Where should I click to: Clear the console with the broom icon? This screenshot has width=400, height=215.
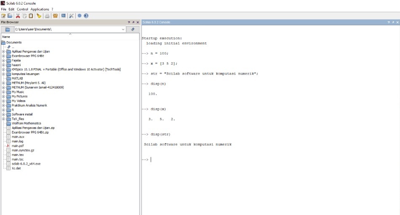(x=39, y=16)
